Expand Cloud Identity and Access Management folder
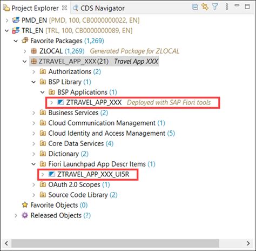The height and width of the screenshot is (251, 256). 33,134
